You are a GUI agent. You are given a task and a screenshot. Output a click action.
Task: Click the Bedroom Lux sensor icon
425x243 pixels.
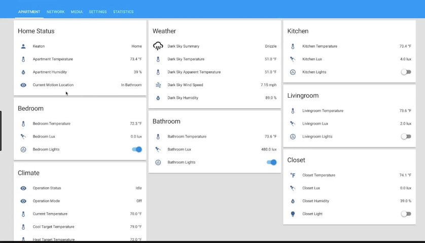point(23,136)
